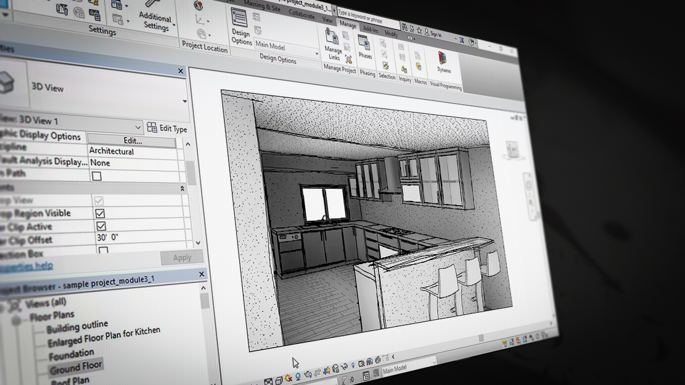Screen dimensions: 685x385
Task: Click Review Warnings icon in Inquiry panel
Action: (x=404, y=68)
